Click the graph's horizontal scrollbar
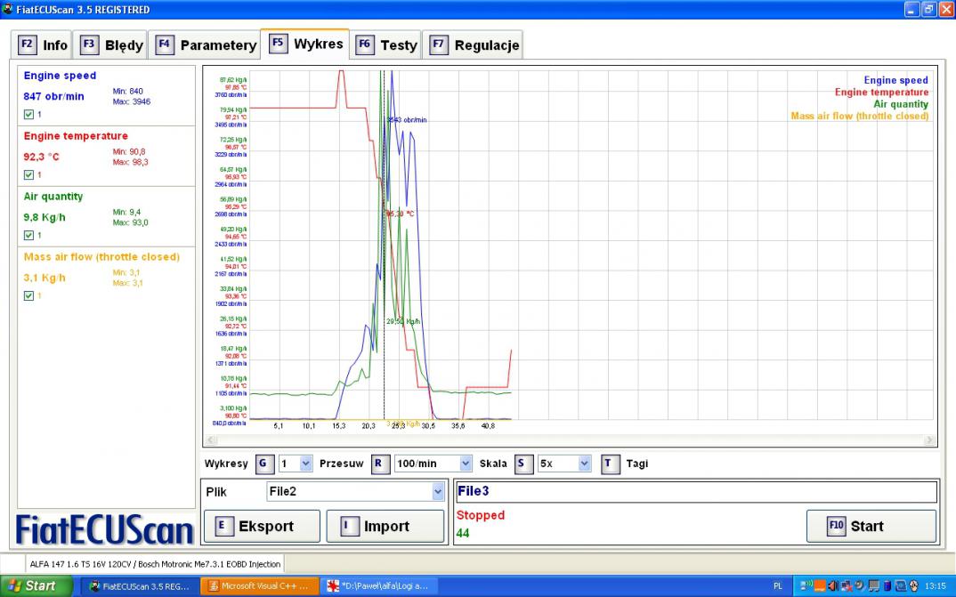The height and width of the screenshot is (597, 956). 570,440
